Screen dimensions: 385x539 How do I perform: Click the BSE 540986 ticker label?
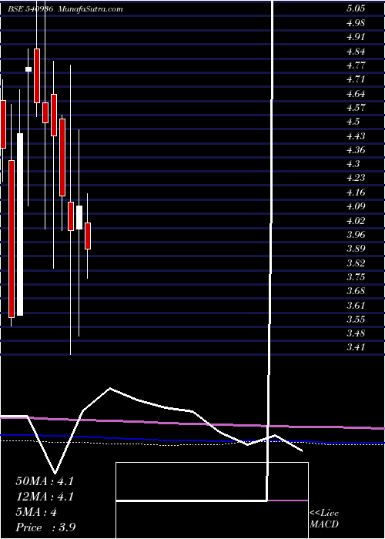pyautogui.click(x=30, y=9)
